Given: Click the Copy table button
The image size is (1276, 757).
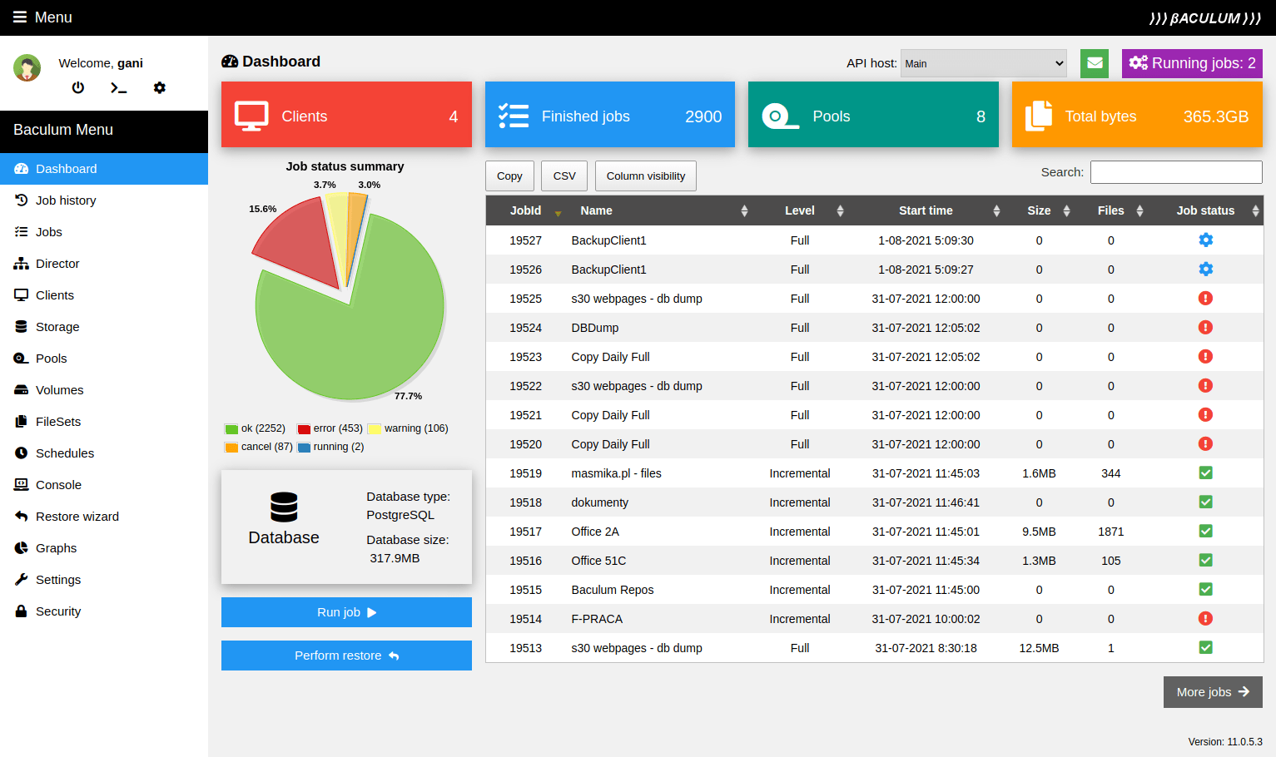Looking at the screenshot, I should [509, 176].
